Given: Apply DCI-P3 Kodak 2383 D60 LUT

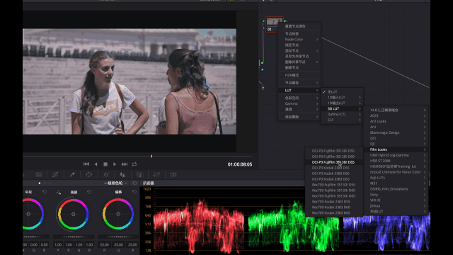Looking at the screenshot, I should 334,174.
